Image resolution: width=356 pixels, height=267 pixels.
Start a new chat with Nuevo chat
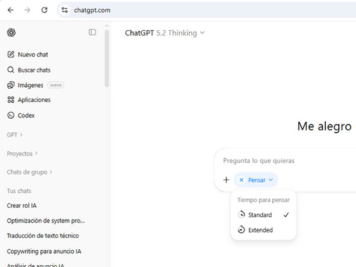tap(33, 55)
